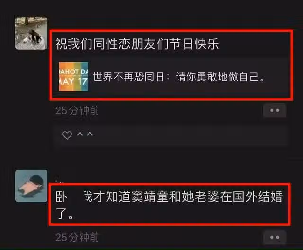The height and width of the screenshot is (250, 303).
Task: Tap the two-dot button under the first post
Action: (x=275, y=110)
